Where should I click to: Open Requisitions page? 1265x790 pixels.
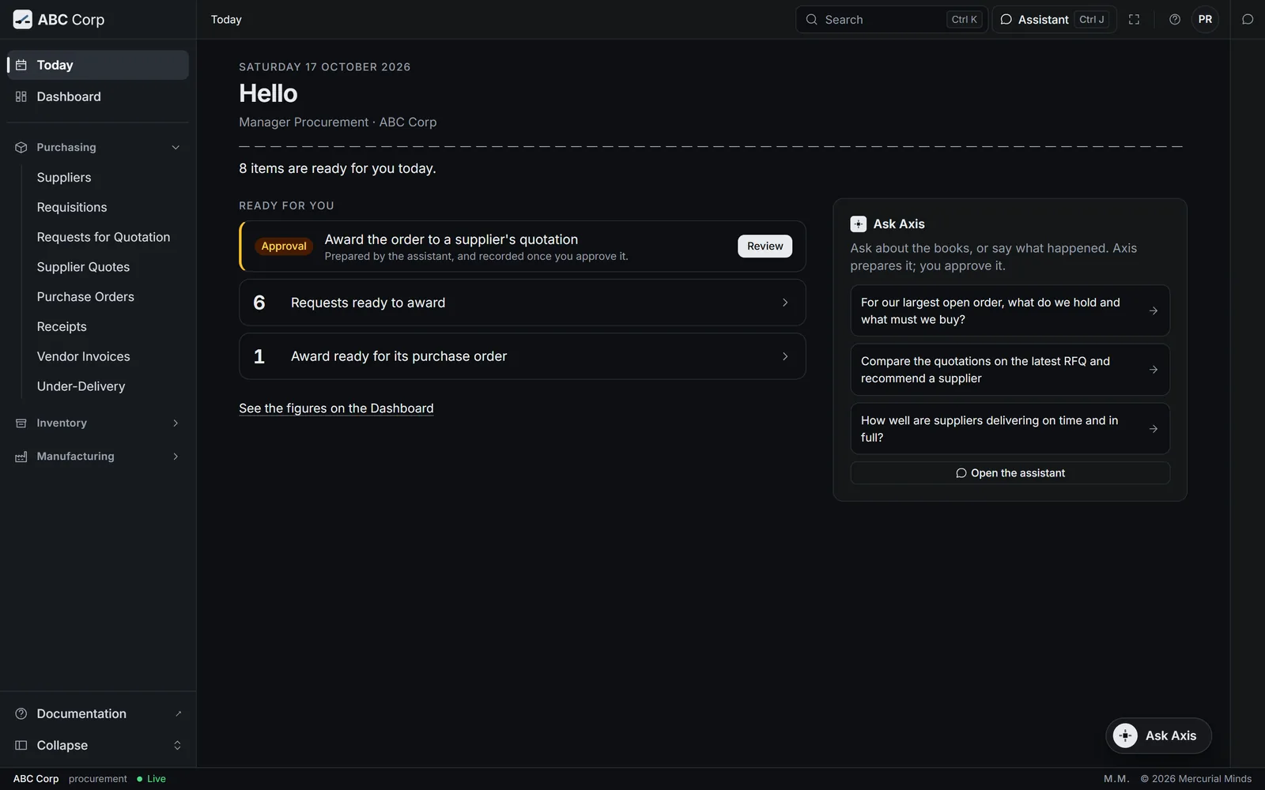[x=72, y=207]
